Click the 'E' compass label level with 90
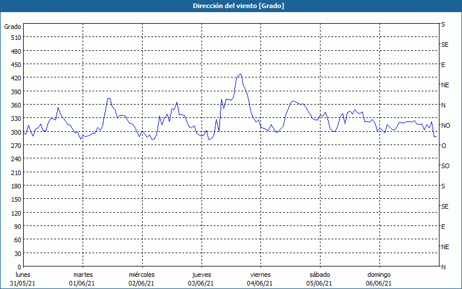The width and height of the screenshot is (462, 289). pyautogui.click(x=443, y=227)
